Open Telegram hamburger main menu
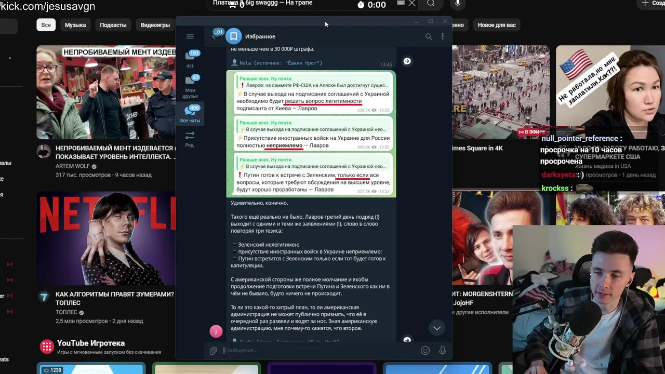This screenshot has width=665, height=374. [x=190, y=36]
